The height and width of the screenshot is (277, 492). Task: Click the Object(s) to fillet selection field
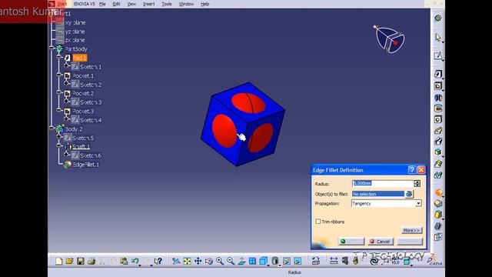pyautogui.click(x=378, y=194)
